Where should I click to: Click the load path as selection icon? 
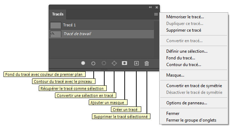tap(104, 63)
